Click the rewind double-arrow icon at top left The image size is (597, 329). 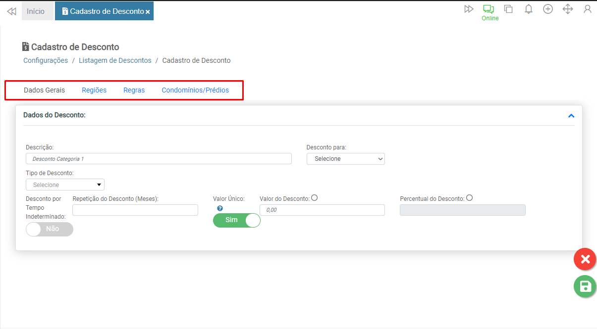[x=11, y=11]
